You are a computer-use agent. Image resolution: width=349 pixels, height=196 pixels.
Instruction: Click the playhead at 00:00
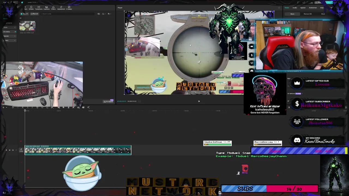pyautogui.click(x=25, y=110)
